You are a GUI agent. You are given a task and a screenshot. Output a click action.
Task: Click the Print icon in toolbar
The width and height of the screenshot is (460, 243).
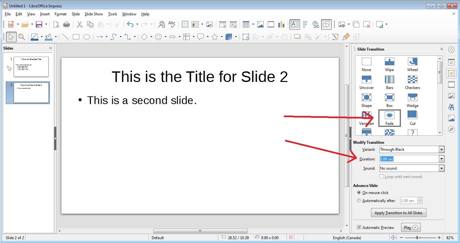coord(67,24)
